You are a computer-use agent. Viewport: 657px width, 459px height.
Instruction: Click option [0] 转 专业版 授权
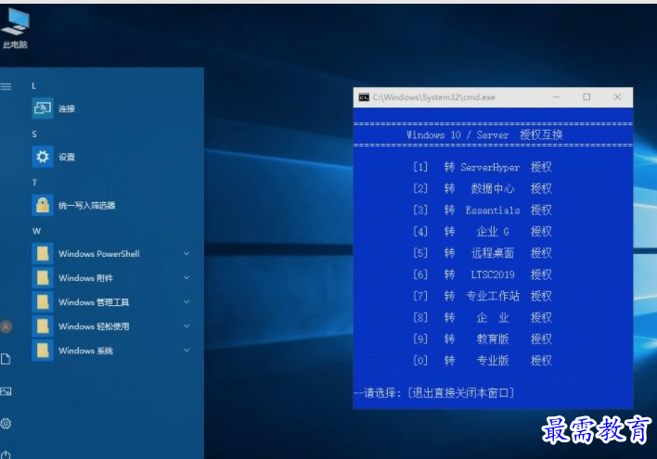click(483, 361)
